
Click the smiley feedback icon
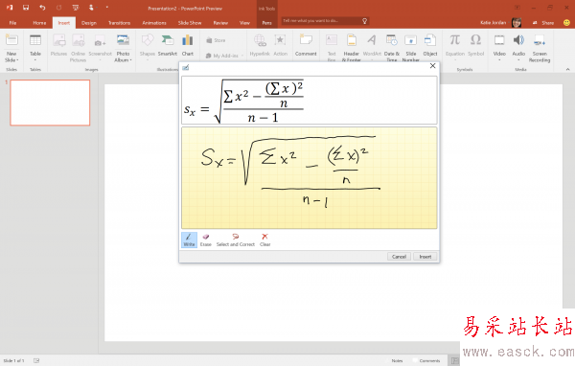(566, 23)
